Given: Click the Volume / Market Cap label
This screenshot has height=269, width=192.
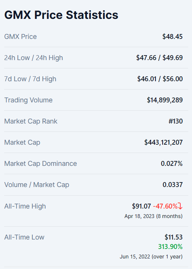Looking at the screenshot, I should tap(37, 185).
